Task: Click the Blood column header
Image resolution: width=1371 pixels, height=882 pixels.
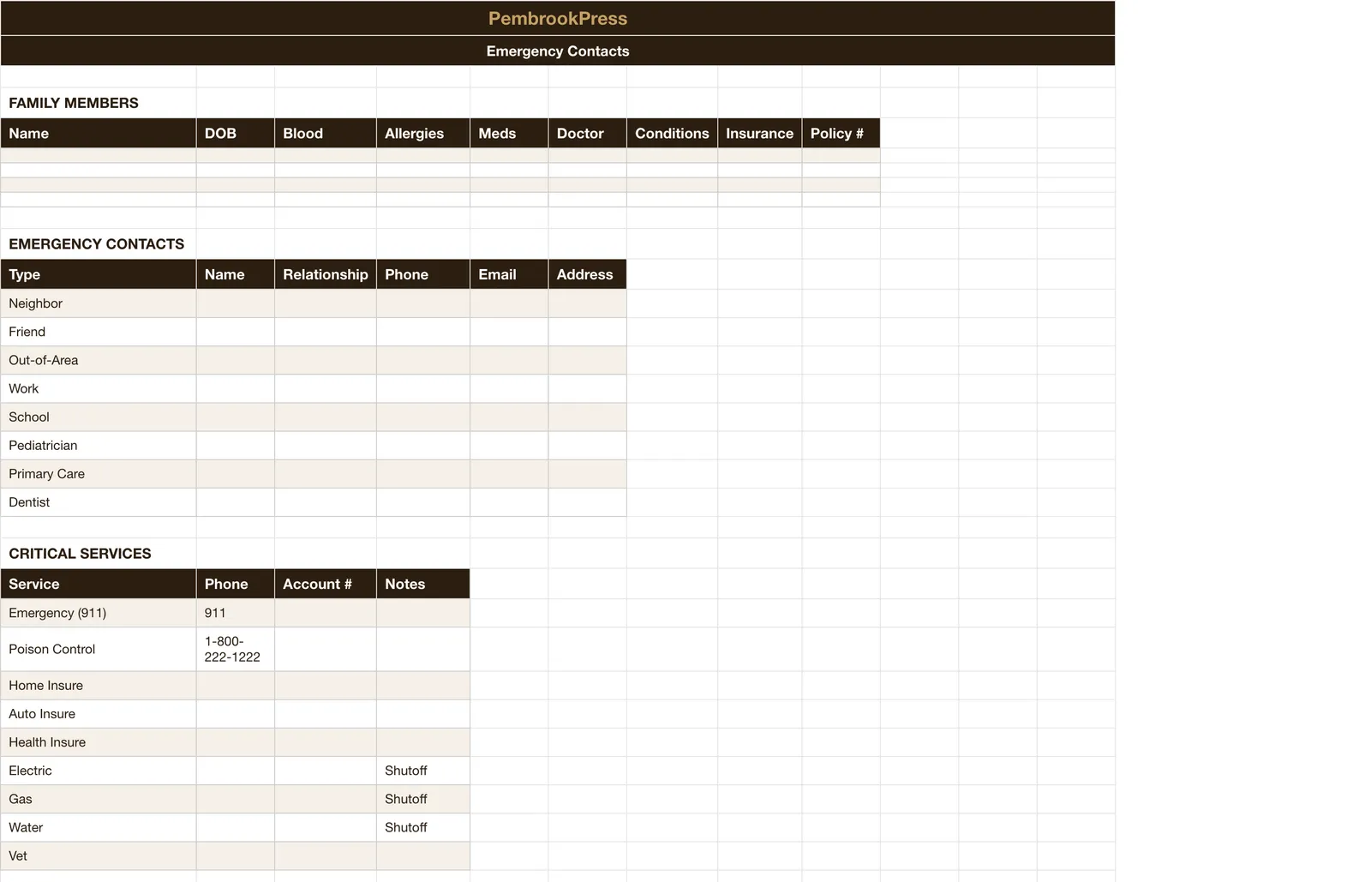Action: pos(326,133)
